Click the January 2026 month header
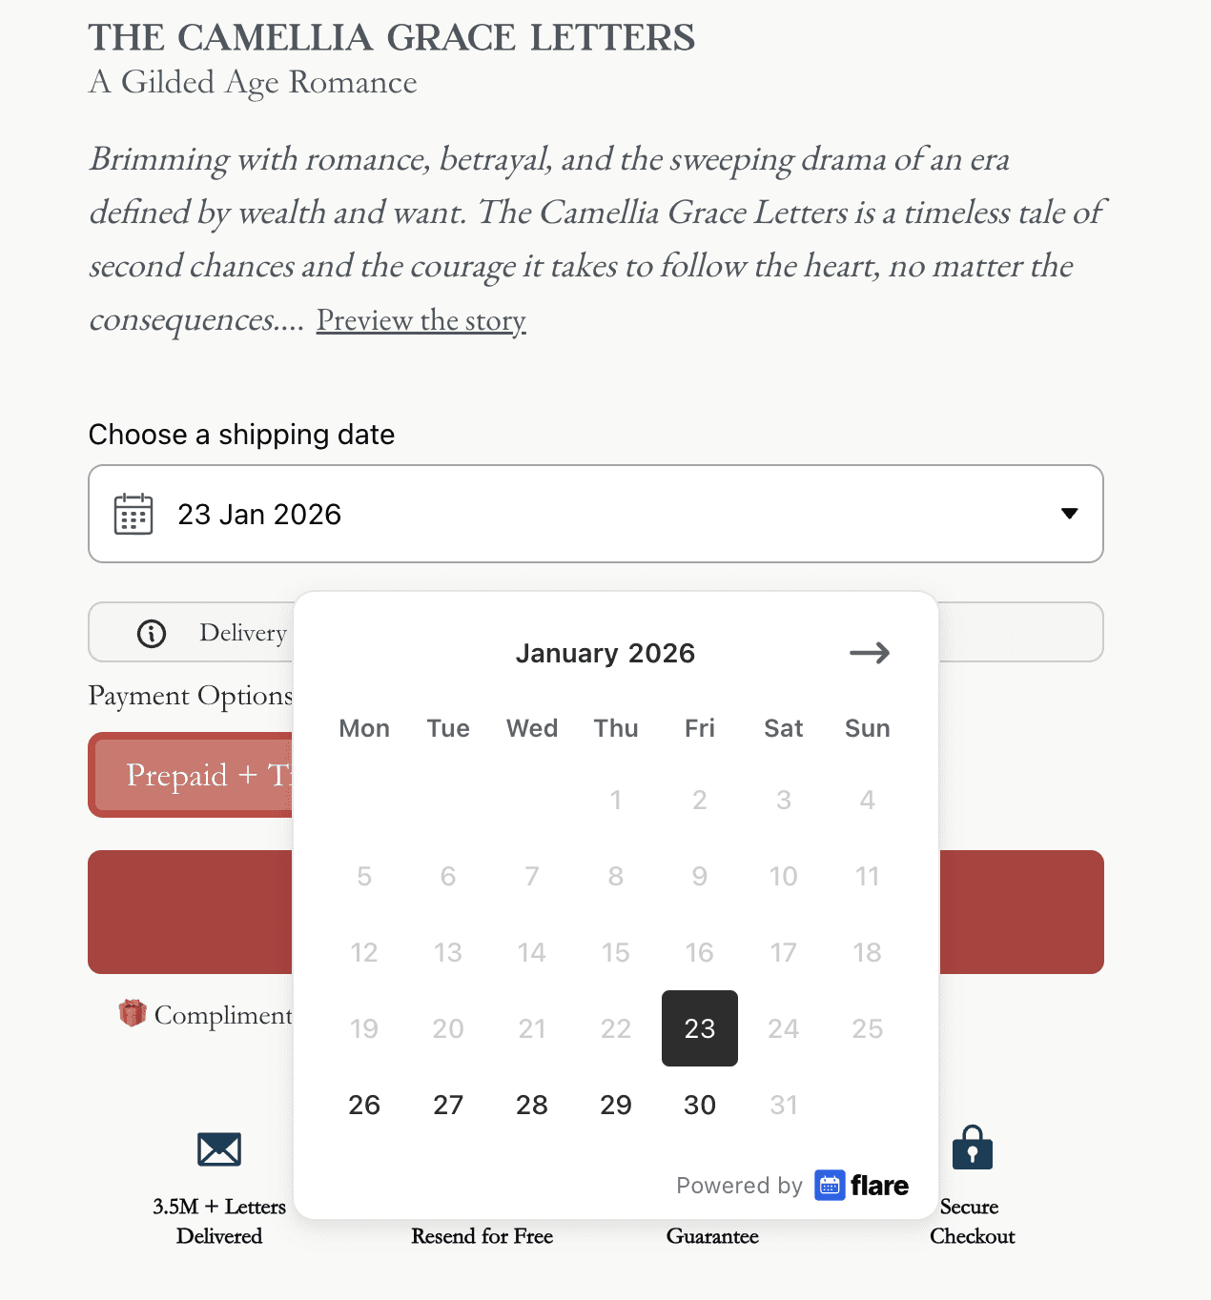This screenshot has height=1300, width=1211. [605, 653]
